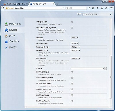115x111 pixels.
Task: Enable Disable on Vimeo checkbox
Action: coord(72,95)
